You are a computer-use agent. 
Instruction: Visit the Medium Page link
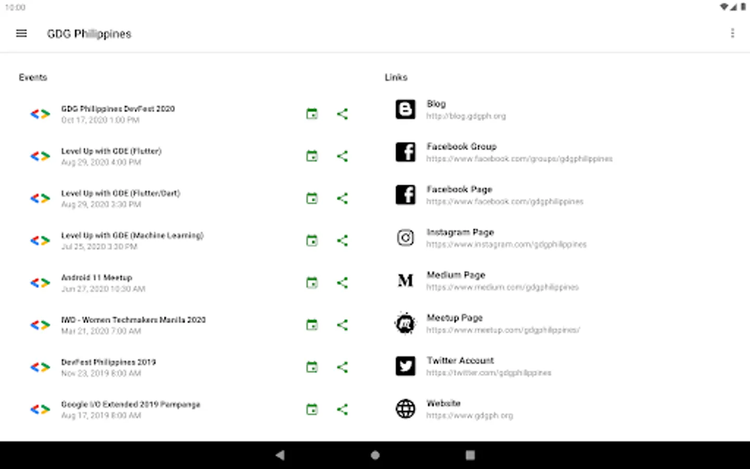click(x=502, y=287)
